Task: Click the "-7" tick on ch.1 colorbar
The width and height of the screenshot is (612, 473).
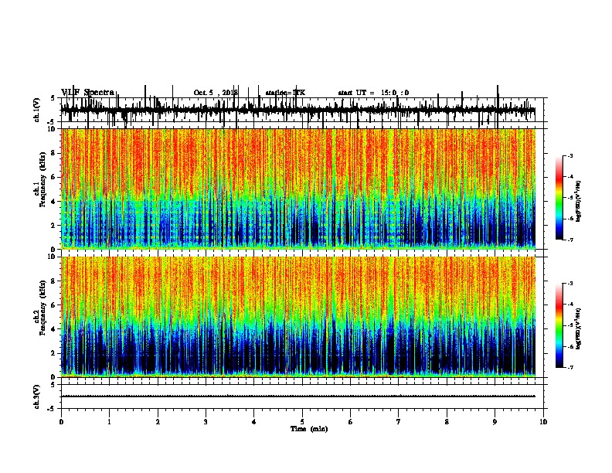Action: point(570,240)
